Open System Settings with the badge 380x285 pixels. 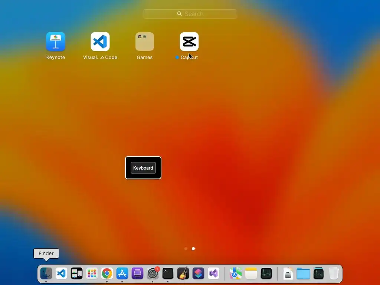pyautogui.click(x=153, y=273)
